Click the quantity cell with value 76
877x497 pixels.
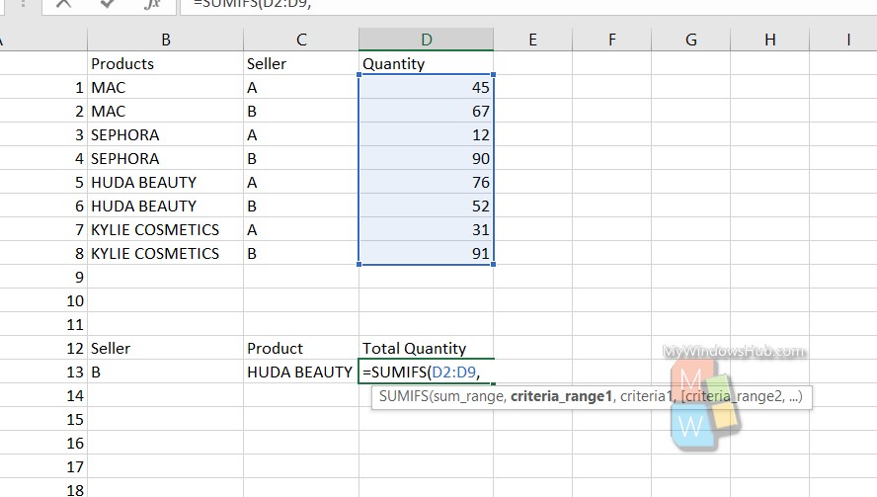point(427,183)
